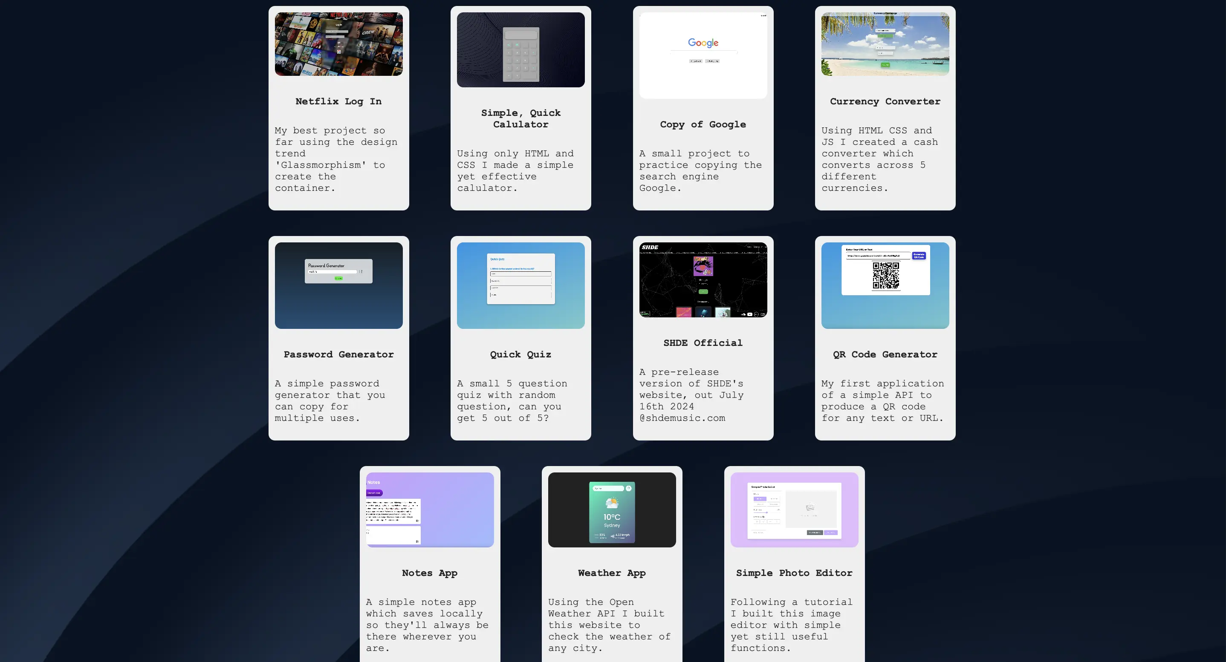1226x662 pixels.
Task: Click the 'Using only HTML and CSS' description
Action: coord(515,171)
